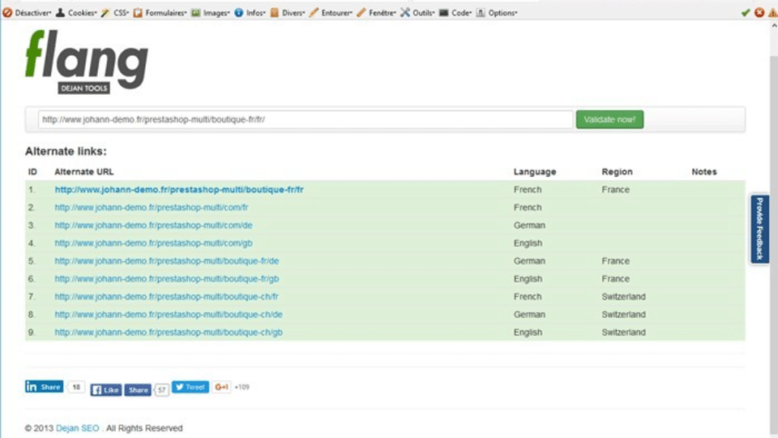
Task: Follow the Dejan SEO footer link
Action: 77,428
